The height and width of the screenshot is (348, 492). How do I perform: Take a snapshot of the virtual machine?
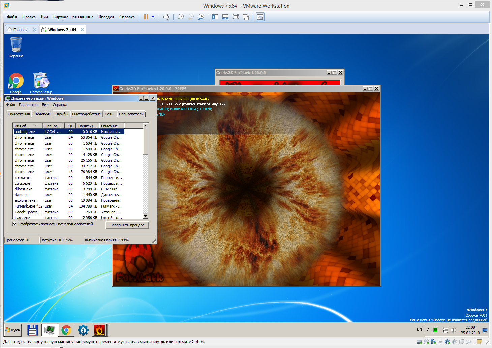coord(181,17)
